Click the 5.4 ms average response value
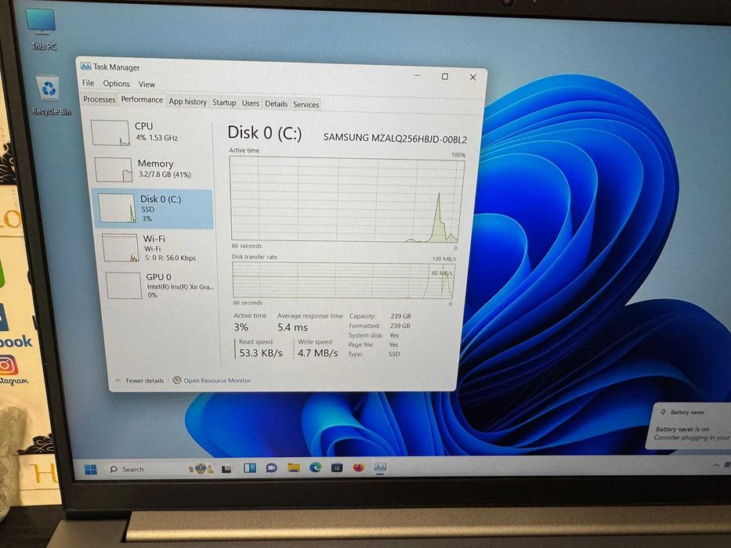731x548 pixels. [x=292, y=327]
